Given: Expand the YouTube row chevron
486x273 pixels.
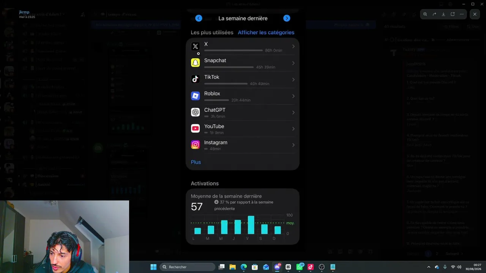Looking at the screenshot, I should click(x=293, y=129).
